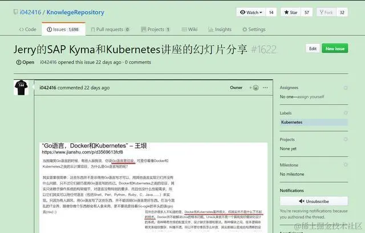365x233 pixels.
Task: Open the i042416 owner link
Action: pos(30,12)
